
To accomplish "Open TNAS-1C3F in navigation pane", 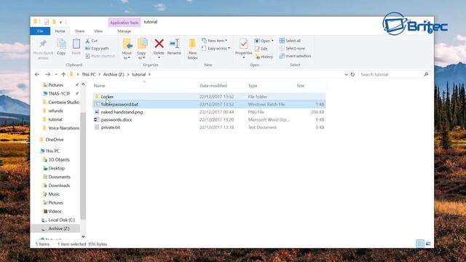I will pyautogui.click(x=59, y=94).
